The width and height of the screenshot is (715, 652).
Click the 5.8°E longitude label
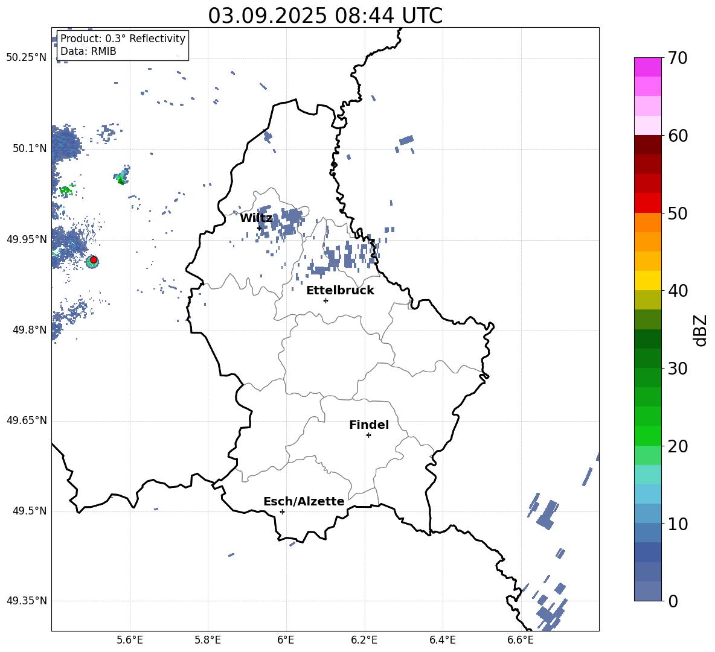click(x=208, y=641)
